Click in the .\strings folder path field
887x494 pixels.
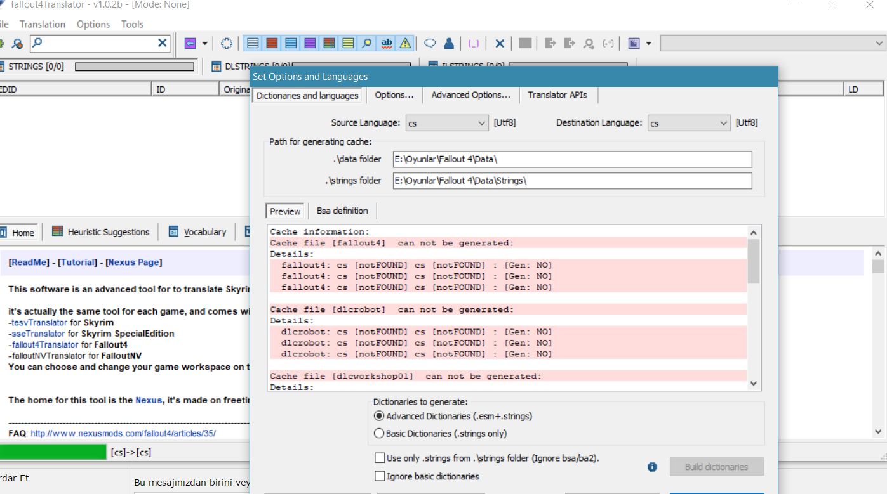[572, 181]
